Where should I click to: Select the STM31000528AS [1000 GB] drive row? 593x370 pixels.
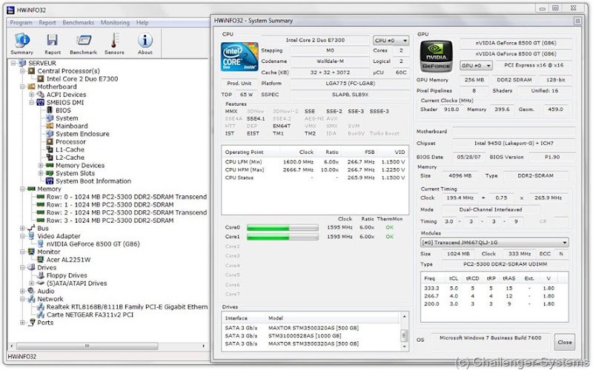(x=311, y=336)
